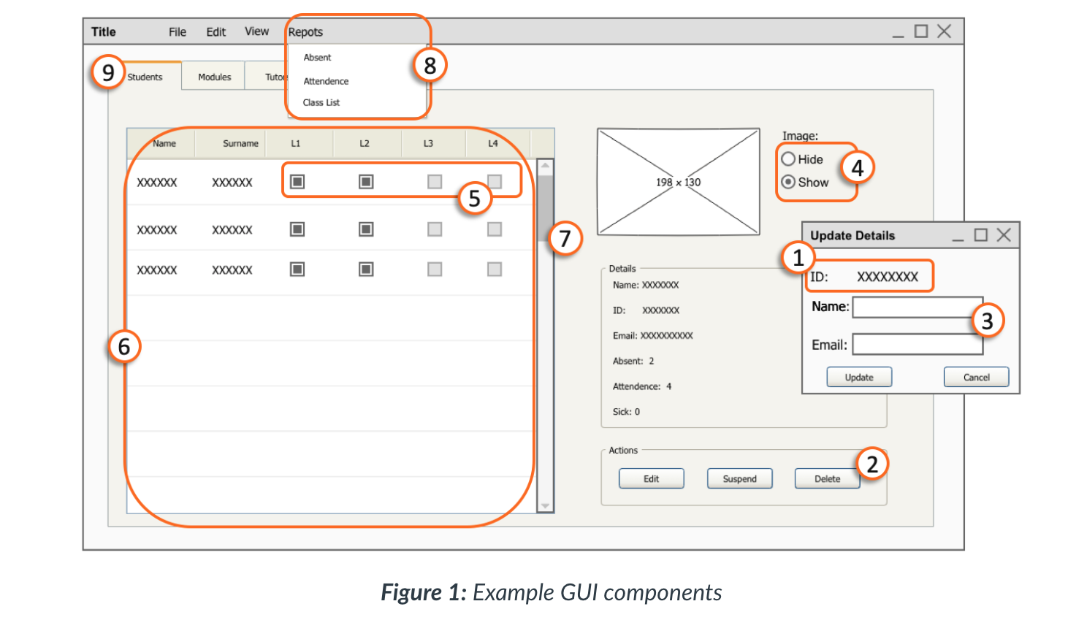Select the Show image radio button

pos(788,182)
